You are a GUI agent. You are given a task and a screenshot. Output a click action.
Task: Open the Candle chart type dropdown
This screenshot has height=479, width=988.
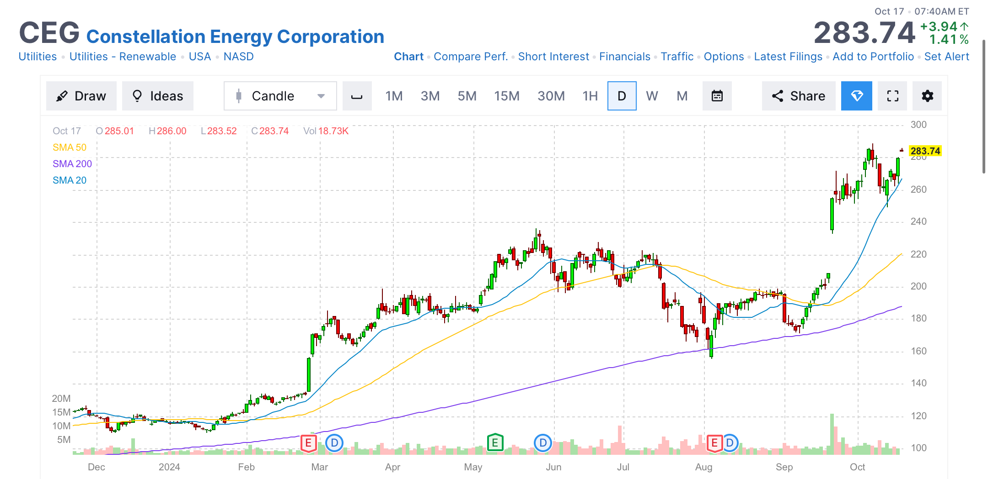point(279,96)
